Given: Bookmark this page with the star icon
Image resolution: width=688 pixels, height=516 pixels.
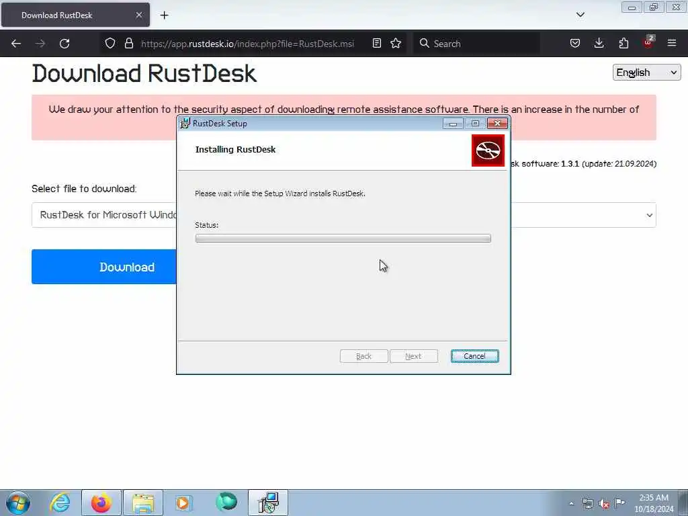Looking at the screenshot, I should click(396, 44).
